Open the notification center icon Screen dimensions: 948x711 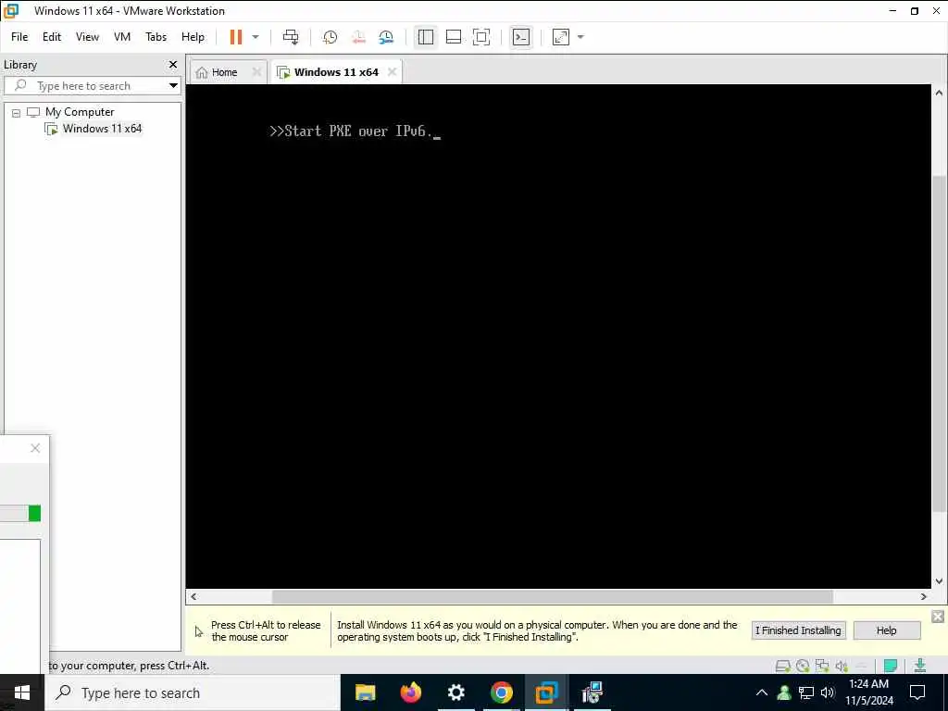point(917,692)
